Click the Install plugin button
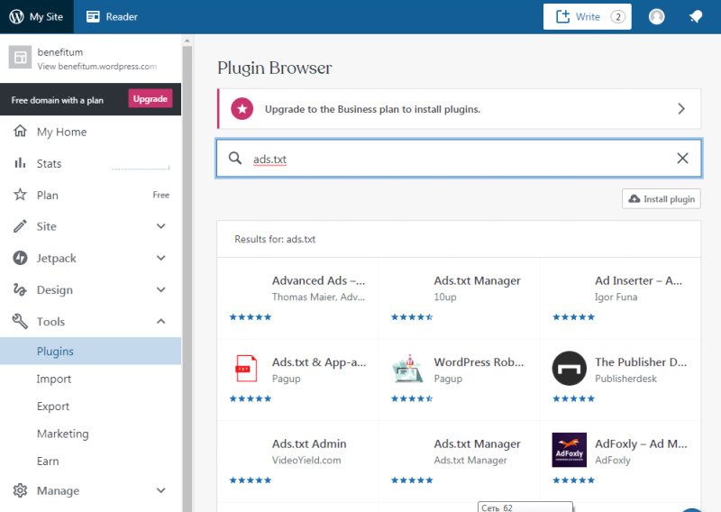The width and height of the screenshot is (721, 512). (662, 198)
